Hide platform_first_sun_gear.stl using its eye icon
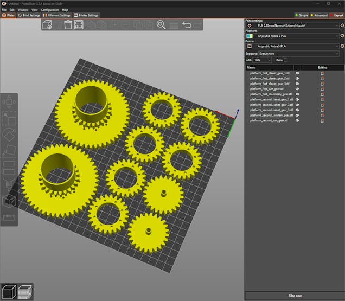Viewport: 345px width, 301px height. pos(297,88)
